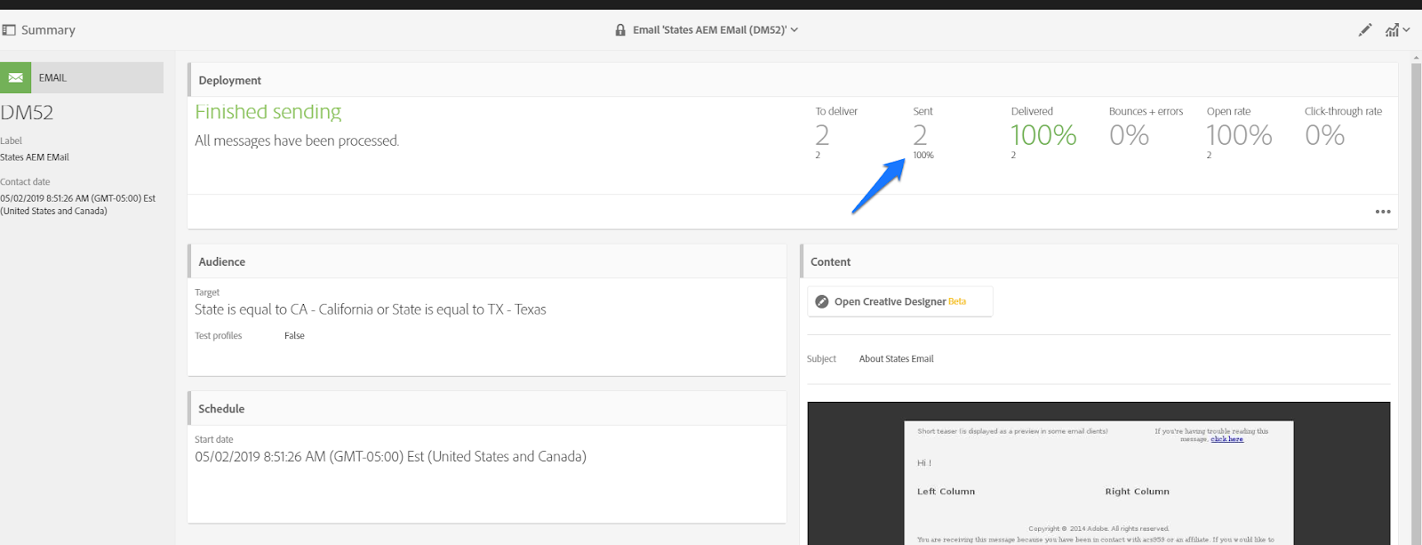Click the Creative Designer pencil circle icon
This screenshot has height=545, width=1422.
[x=822, y=301]
